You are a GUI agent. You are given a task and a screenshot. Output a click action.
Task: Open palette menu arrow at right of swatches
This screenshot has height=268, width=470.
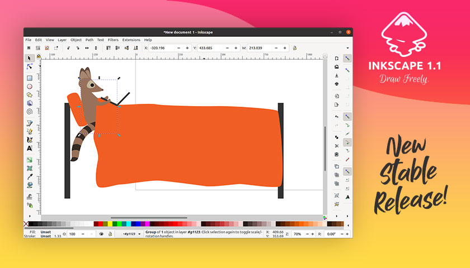(348, 225)
